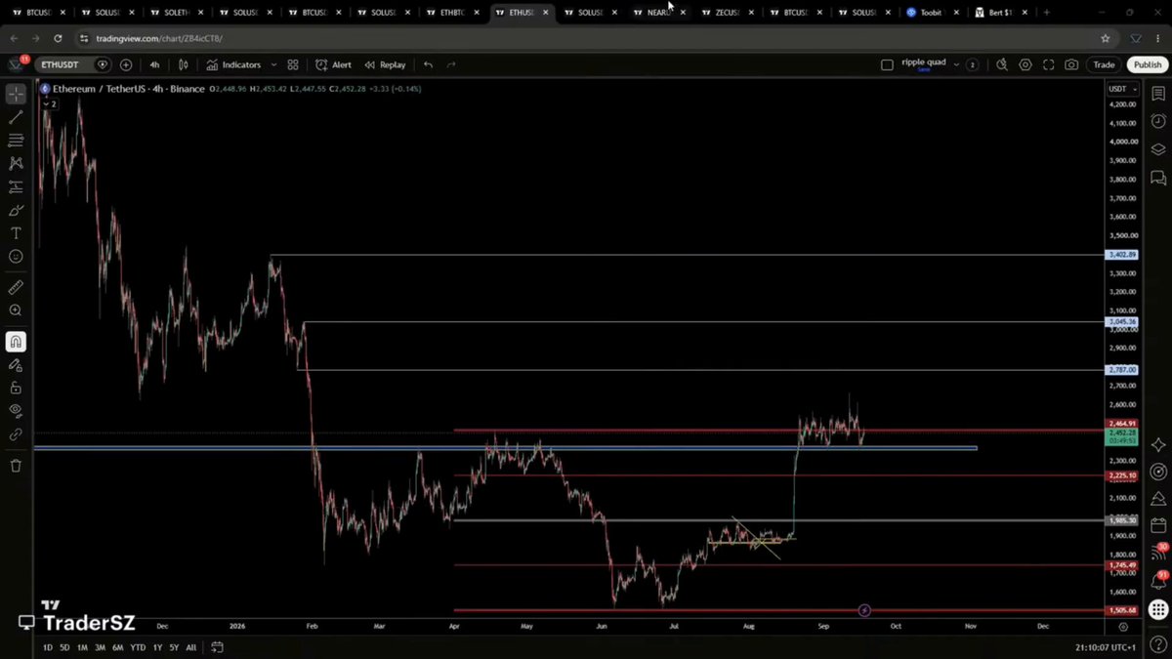
Task: Select the text annotation tool
Action: pos(16,233)
